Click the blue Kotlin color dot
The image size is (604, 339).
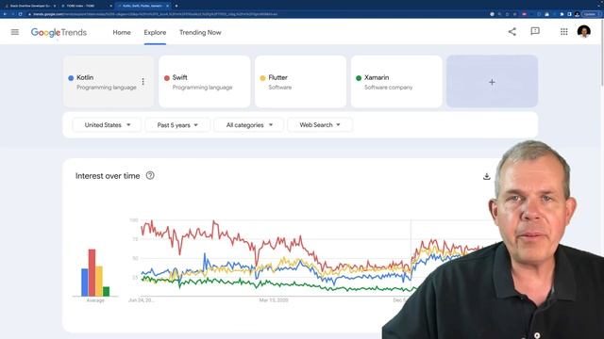71,78
